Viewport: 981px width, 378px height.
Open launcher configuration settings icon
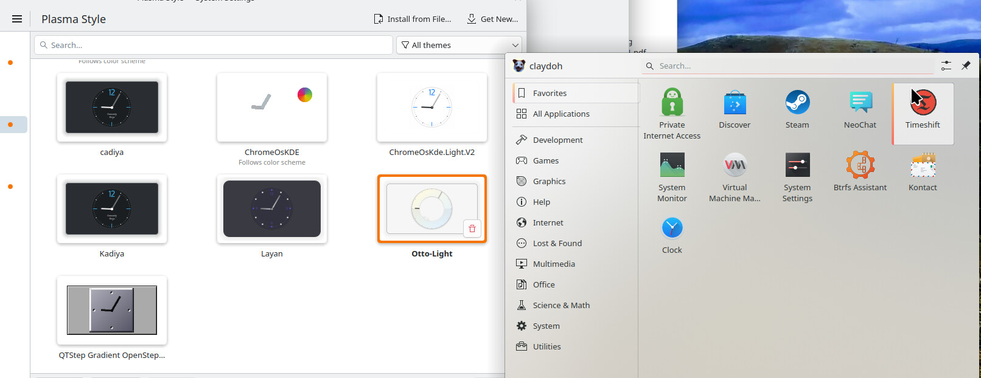[946, 66]
